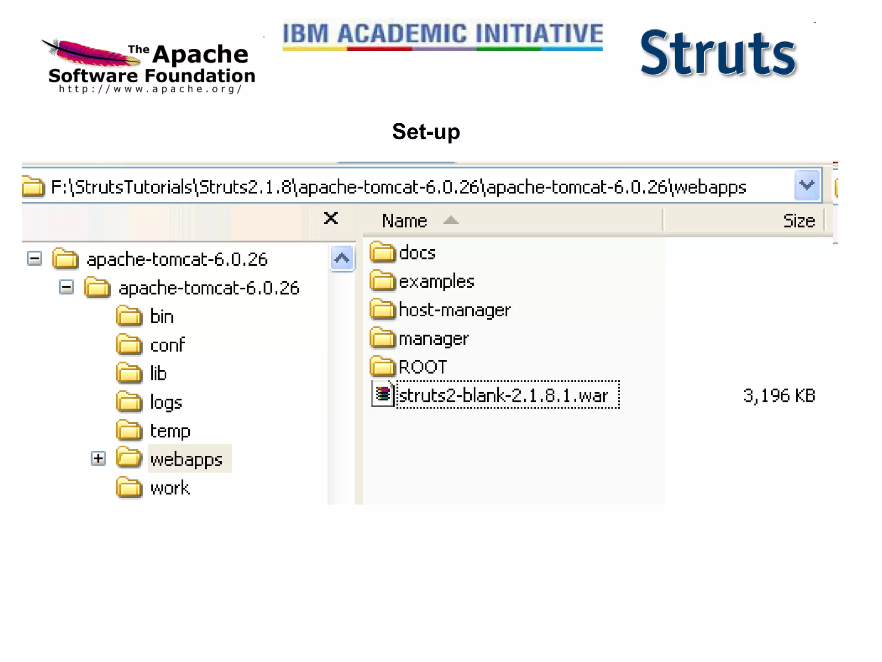This screenshot has width=882, height=662.
Task: Click the host-manager folder icon
Action: click(x=382, y=309)
